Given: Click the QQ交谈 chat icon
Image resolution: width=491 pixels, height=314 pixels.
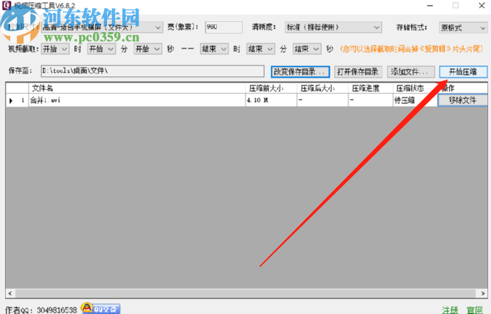Looking at the screenshot, I should [101, 308].
